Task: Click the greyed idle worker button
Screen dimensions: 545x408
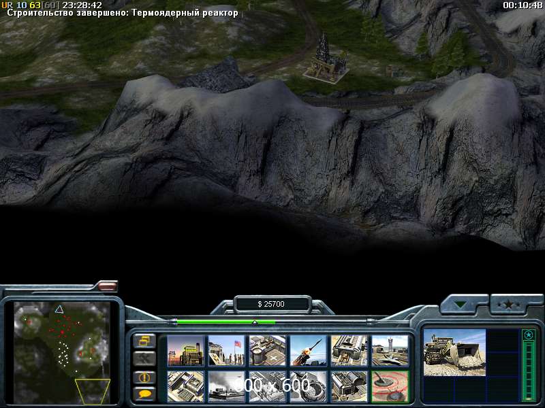Action: 144,359
